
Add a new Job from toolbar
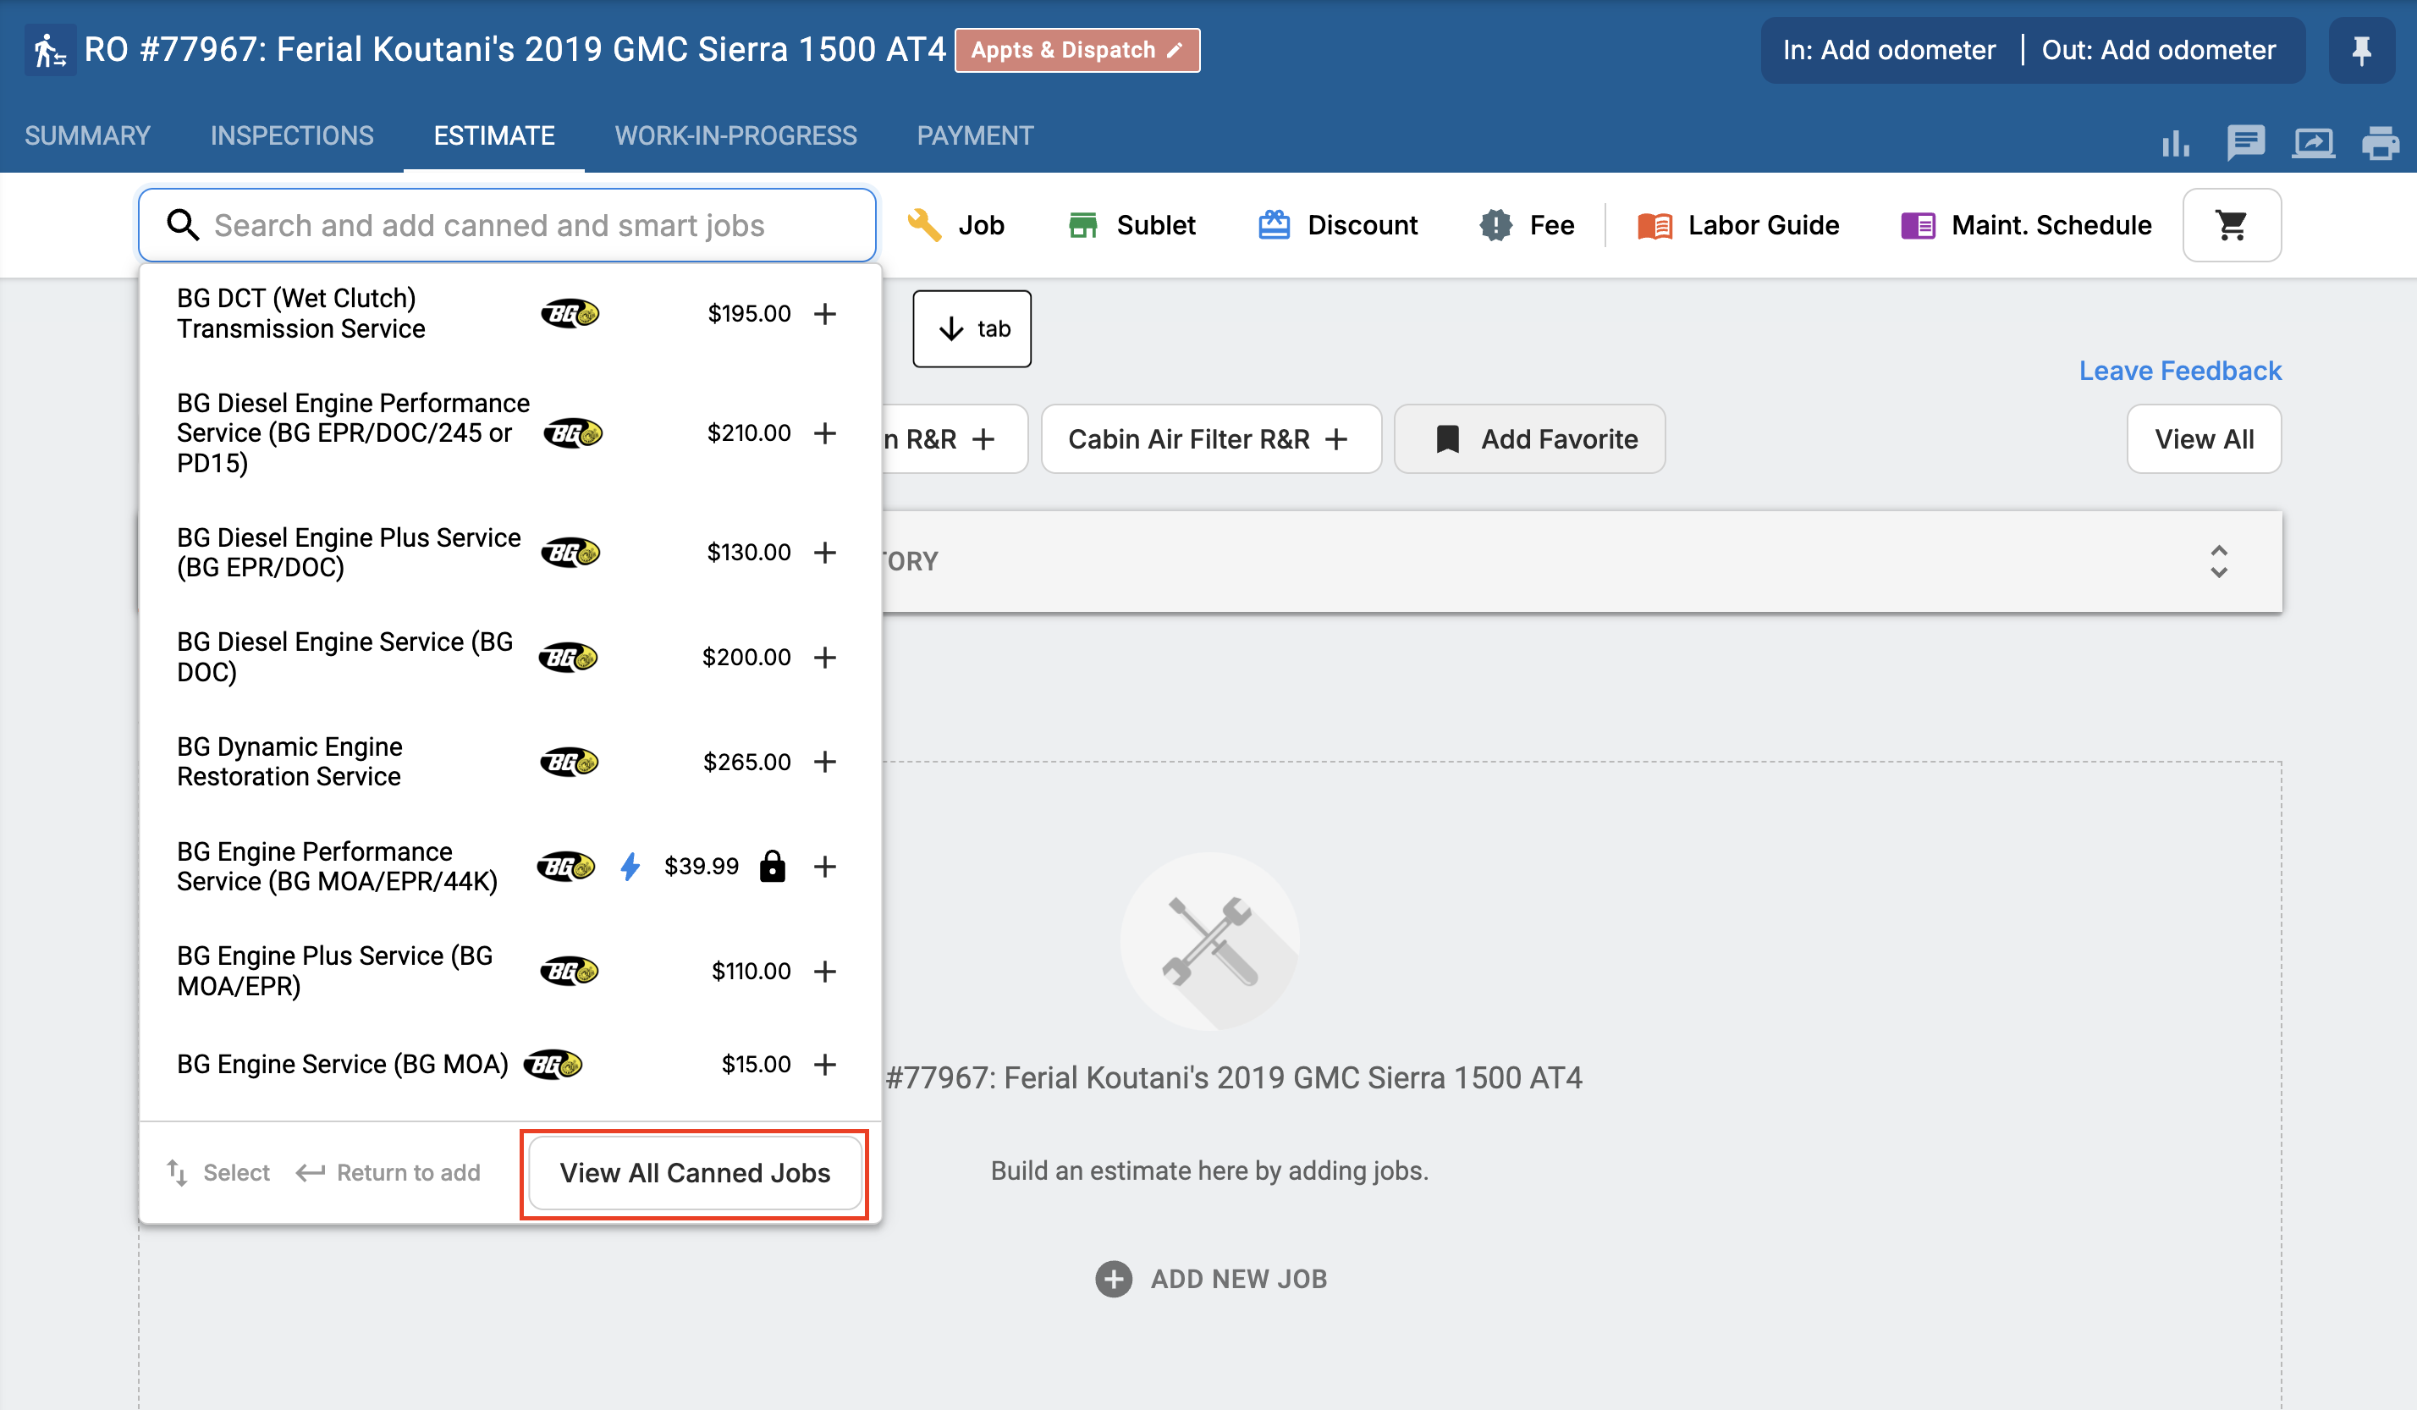[x=956, y=225]
